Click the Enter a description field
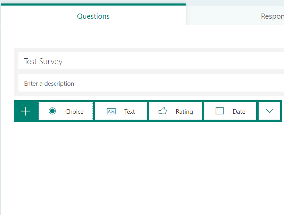284x215 pixels. (139, 84)
